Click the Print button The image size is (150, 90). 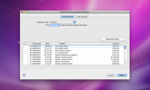tap(122, 75)
